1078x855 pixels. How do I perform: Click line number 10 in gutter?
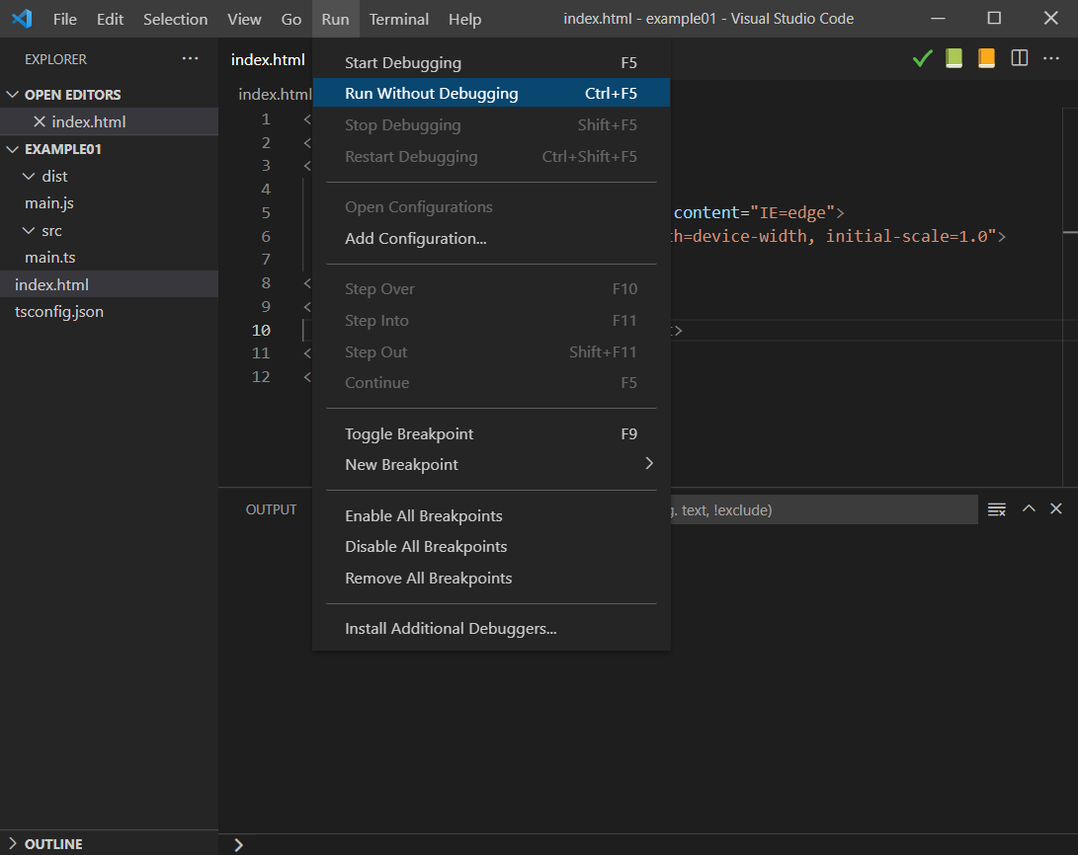pyautogui.click(x=261, y=331)
